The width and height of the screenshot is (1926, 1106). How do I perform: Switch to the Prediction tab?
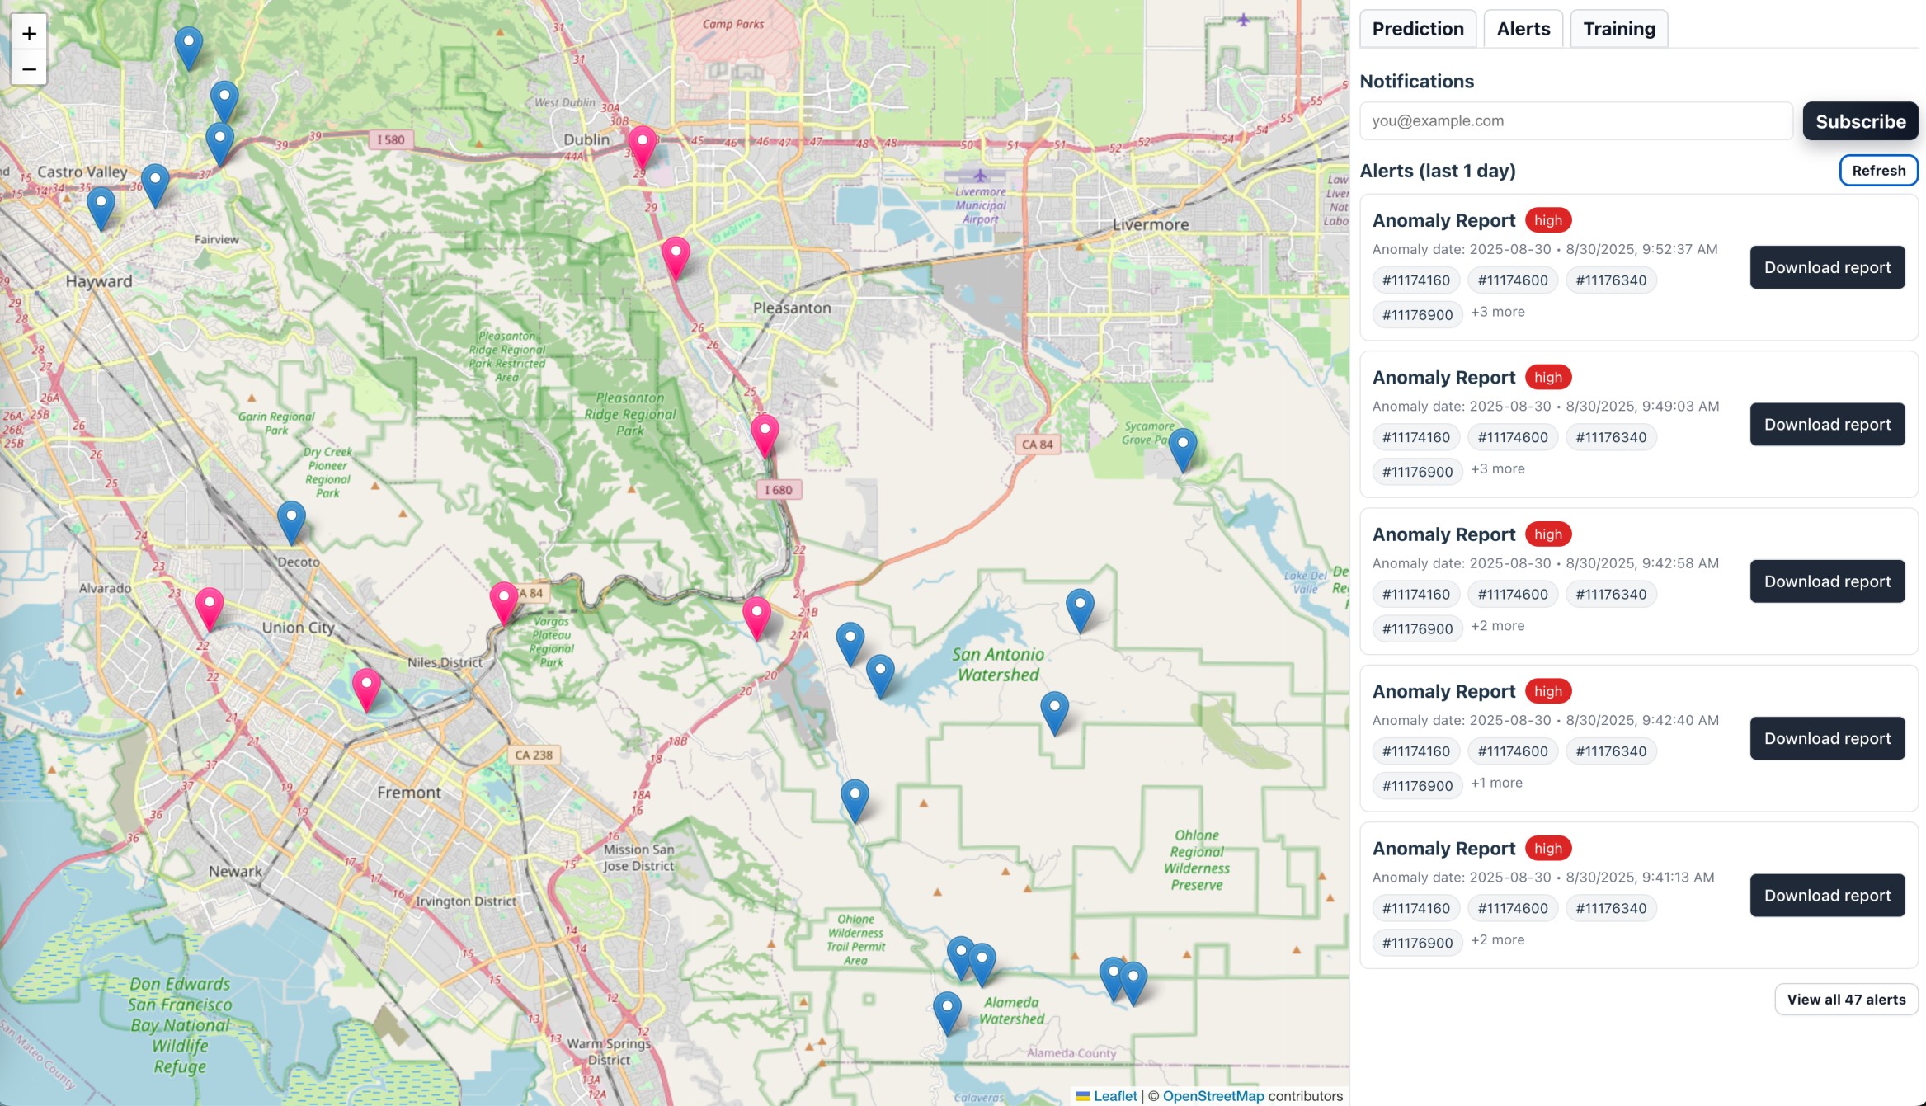click(x=1417, y=29)
